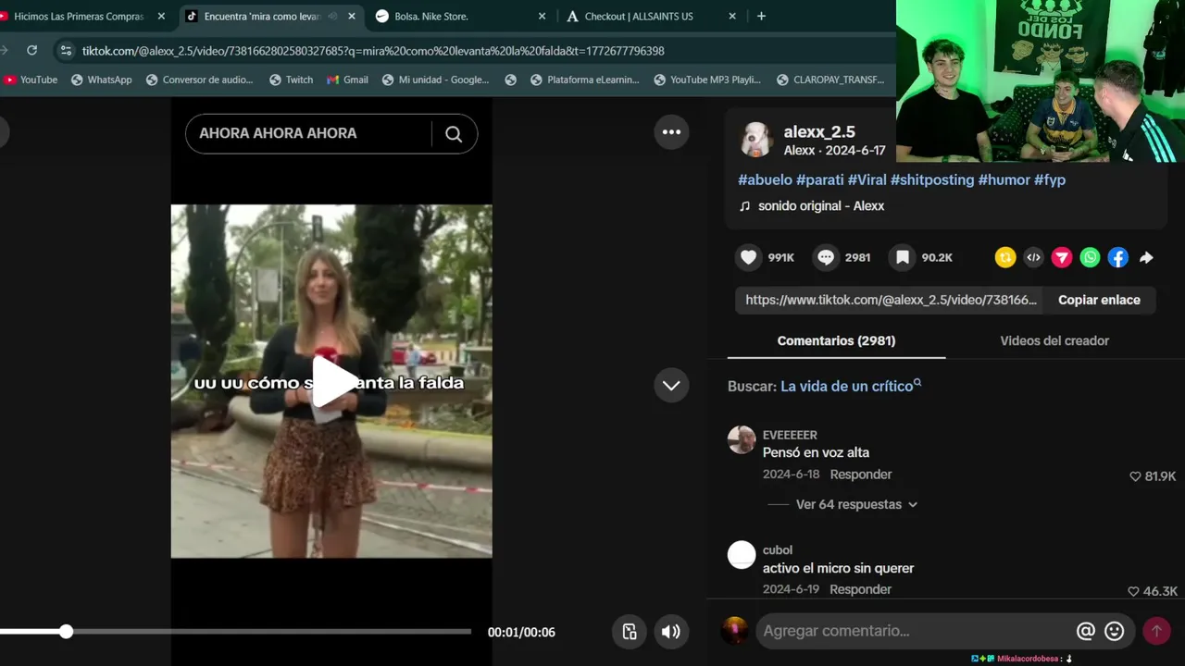The height and width of the screenshot is (666, 1185).
Task: Go to next video with down chevron
Action: [671, 385]
